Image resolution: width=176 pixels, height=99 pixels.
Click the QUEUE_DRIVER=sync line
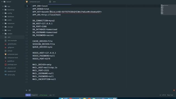pos(42,47)
